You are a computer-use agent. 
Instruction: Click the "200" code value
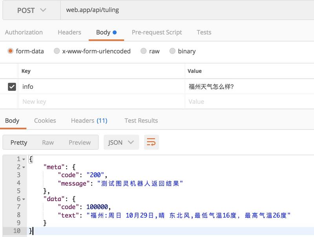point(95,175)
